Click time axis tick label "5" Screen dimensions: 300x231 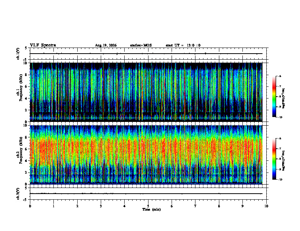point(148,206)
